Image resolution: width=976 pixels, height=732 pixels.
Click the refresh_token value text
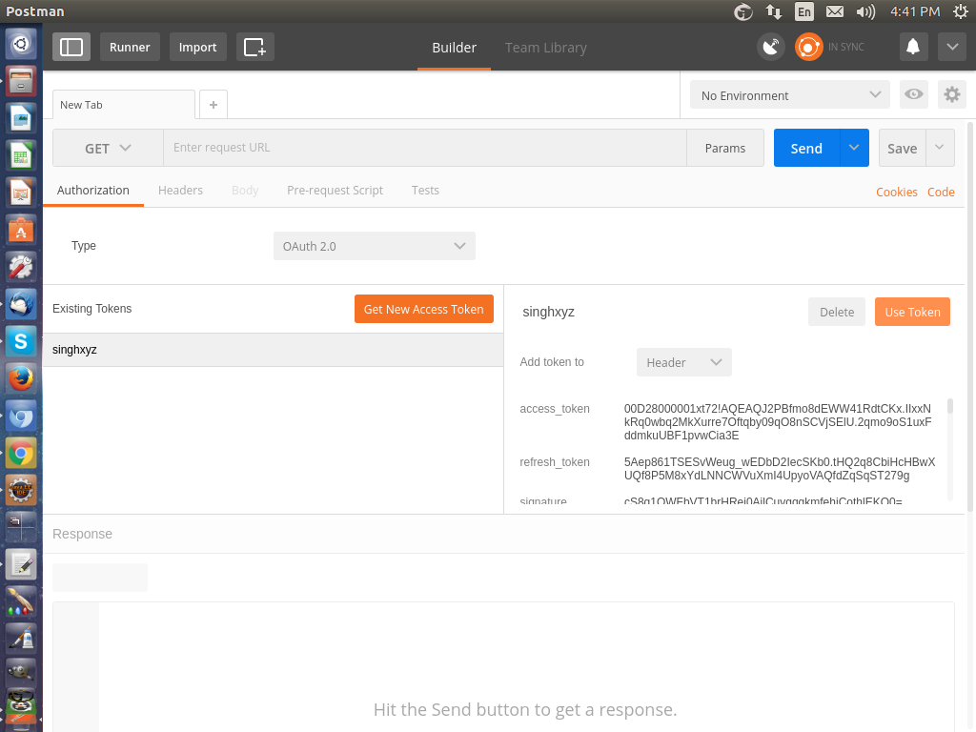(780, 469)
